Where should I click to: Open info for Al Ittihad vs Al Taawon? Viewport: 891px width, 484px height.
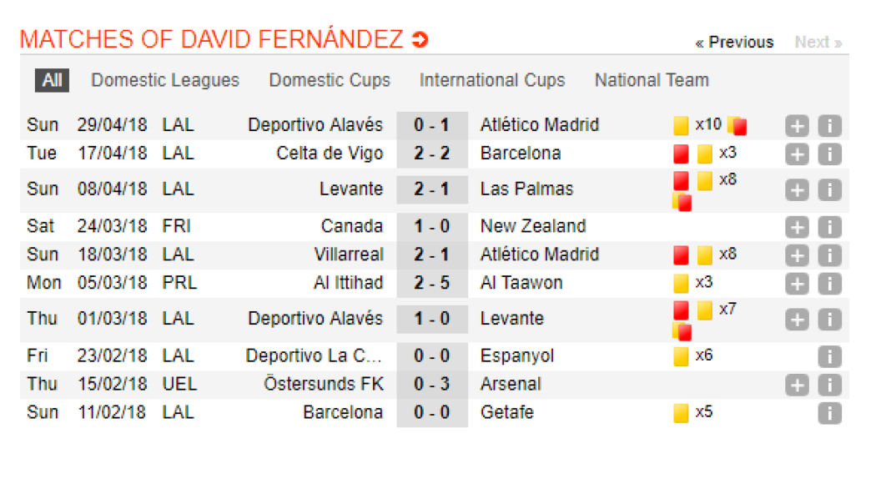(829, 284)
